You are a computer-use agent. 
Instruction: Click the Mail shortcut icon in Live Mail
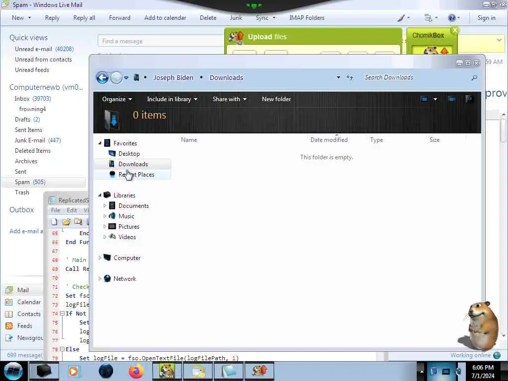(9, 290)
